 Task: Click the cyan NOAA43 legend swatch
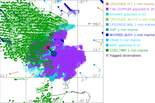pos(107,14)
